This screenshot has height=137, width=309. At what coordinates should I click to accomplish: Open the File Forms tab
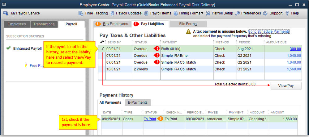coord(188,24)
